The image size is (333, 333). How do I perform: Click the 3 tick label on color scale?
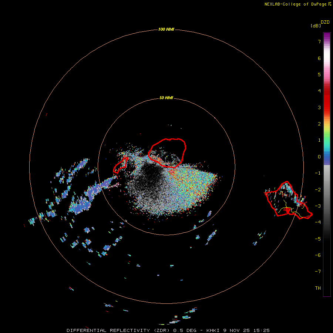319,107
